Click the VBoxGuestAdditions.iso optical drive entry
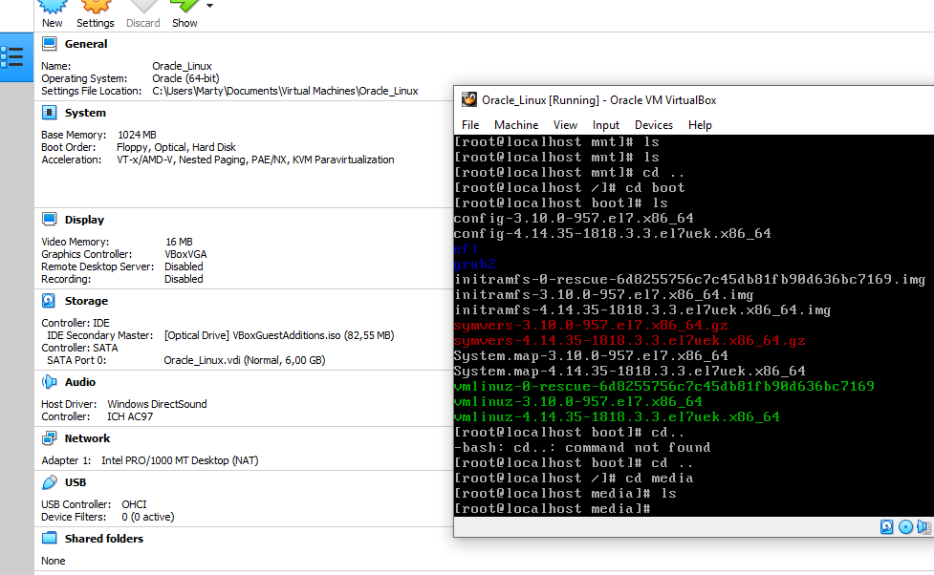Image resolution: width=934 pixels, height=575 pixels. [279, 335]
